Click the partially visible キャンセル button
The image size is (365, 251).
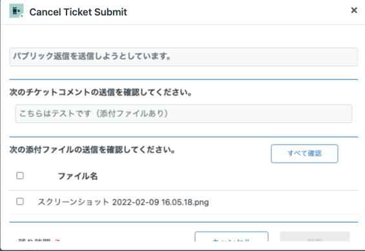point(231,237)
